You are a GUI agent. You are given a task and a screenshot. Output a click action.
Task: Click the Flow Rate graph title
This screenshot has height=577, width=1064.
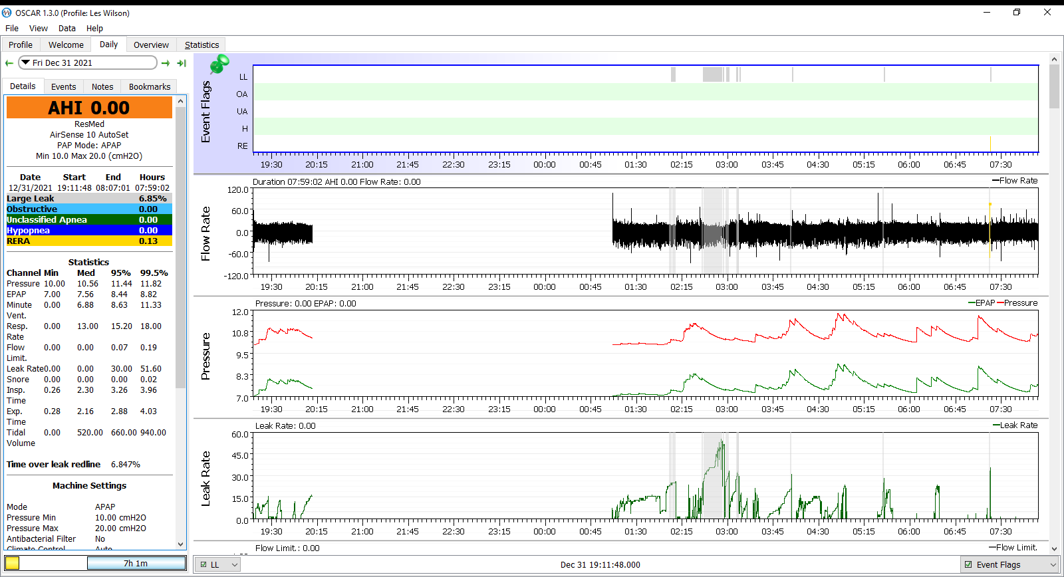(205, 233)
